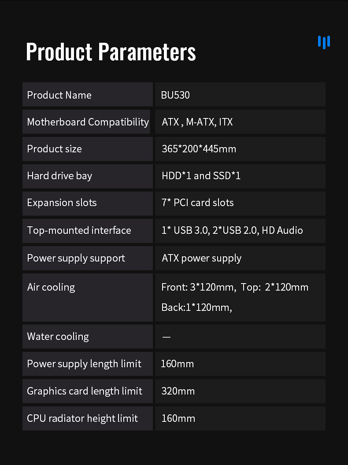Select the Product size label cell

click(88, 149)
